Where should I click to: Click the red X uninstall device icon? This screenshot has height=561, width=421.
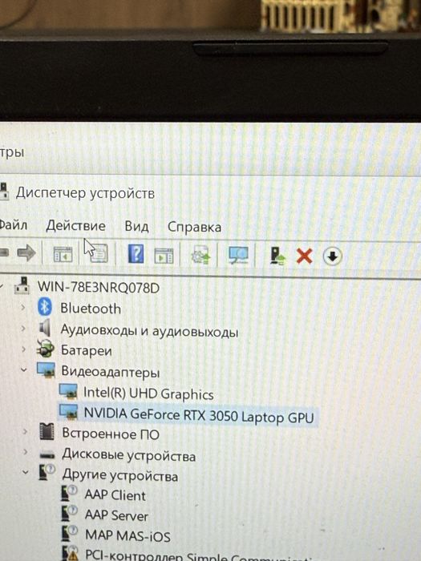point(304,256)
